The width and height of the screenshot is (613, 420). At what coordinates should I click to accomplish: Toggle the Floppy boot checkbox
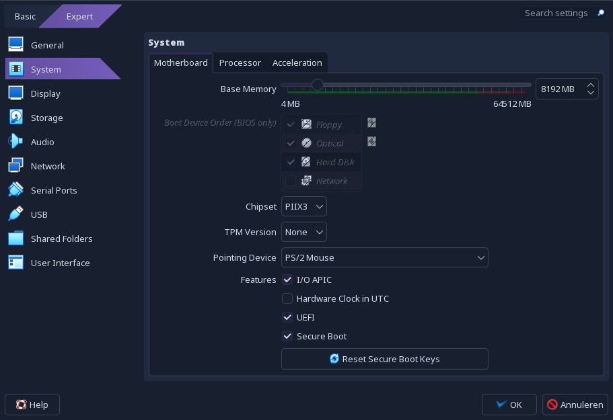291,124
